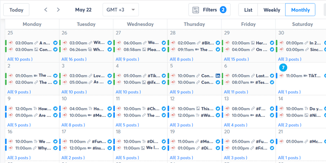
Task: Expand All( 16 posts ) on Tuesday 26
Action: (74, 59)
